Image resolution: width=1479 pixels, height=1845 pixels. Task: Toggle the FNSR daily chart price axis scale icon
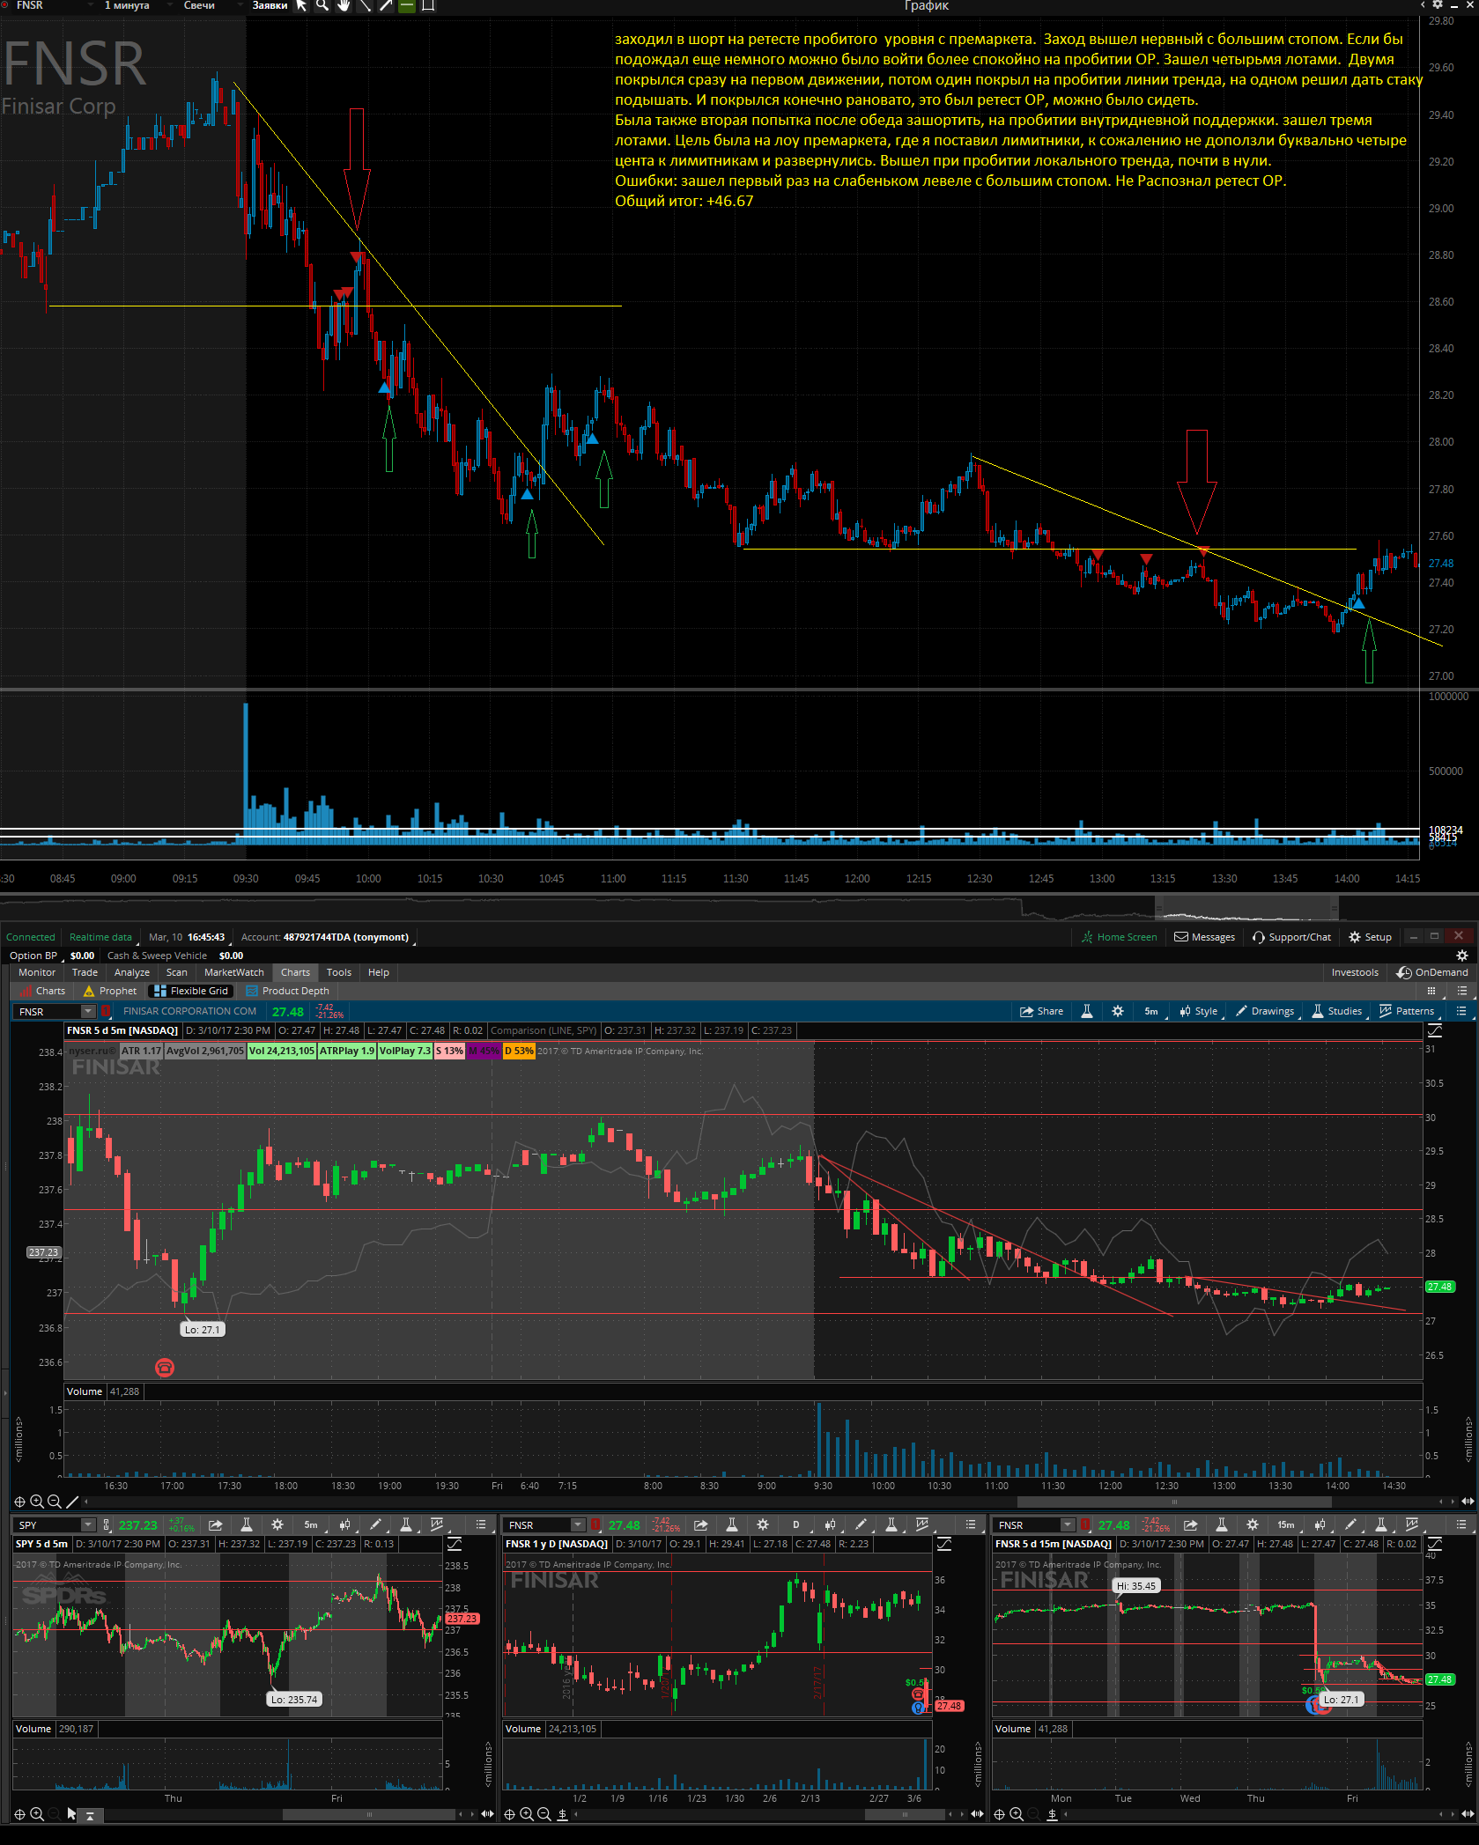tap(944, 1544)
